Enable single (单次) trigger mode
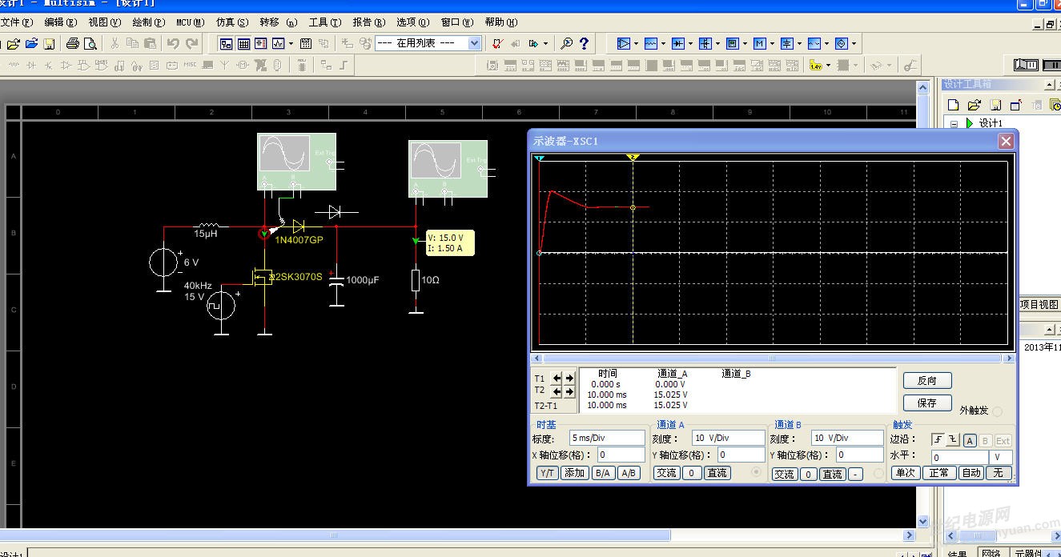 pyautogui.click(x=906, y=473)
